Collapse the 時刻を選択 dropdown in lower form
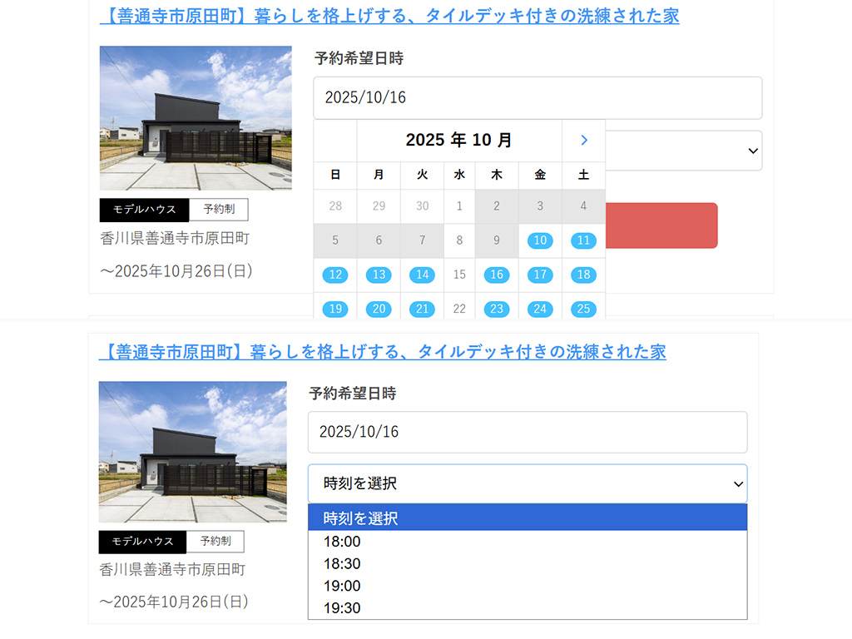Screen dimensions: 852x639 528,483
